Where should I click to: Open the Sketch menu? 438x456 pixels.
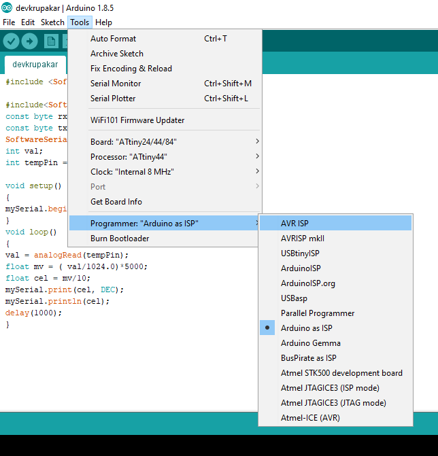pos(52,22)
